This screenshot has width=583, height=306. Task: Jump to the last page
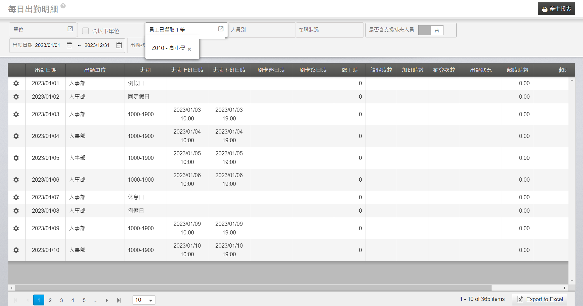click(119, 300)
